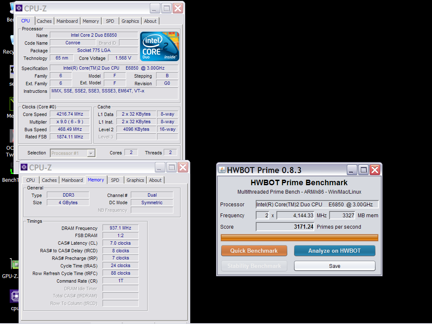Open the SPD tab in the lower CPU-Z window
The image size is (432, 324).
115,180
